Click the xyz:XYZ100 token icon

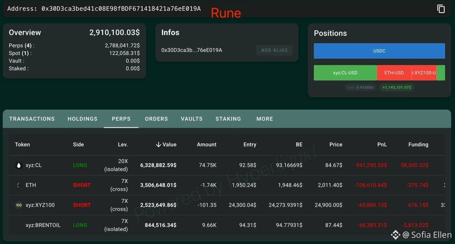tap(18, 205)
